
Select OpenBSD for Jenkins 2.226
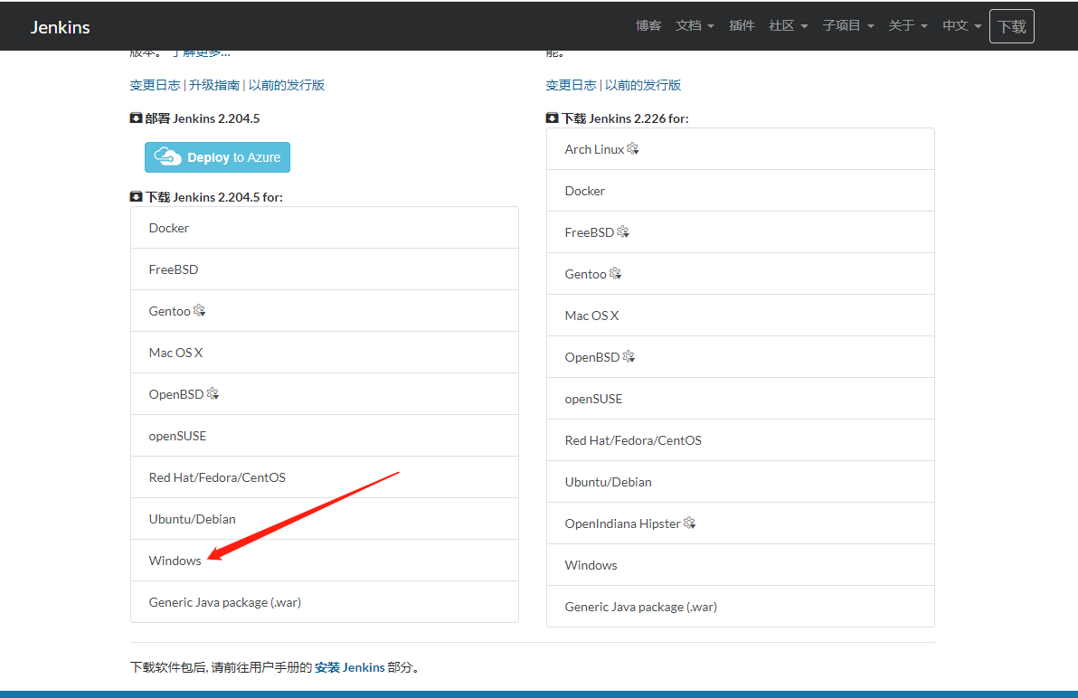741,357
